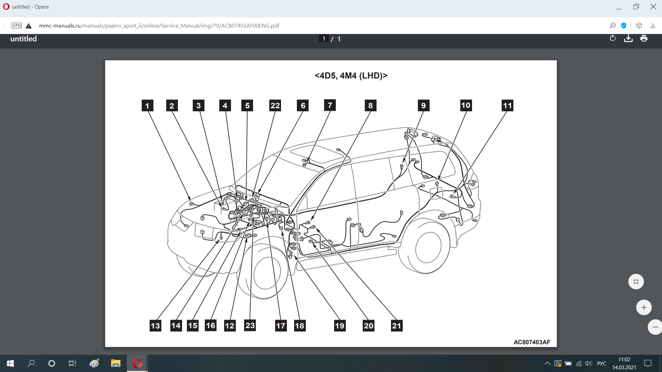Screen dimensions: 662x372
Task: Download the PDF from the viewer toolbar
Action: pos(628,38)
